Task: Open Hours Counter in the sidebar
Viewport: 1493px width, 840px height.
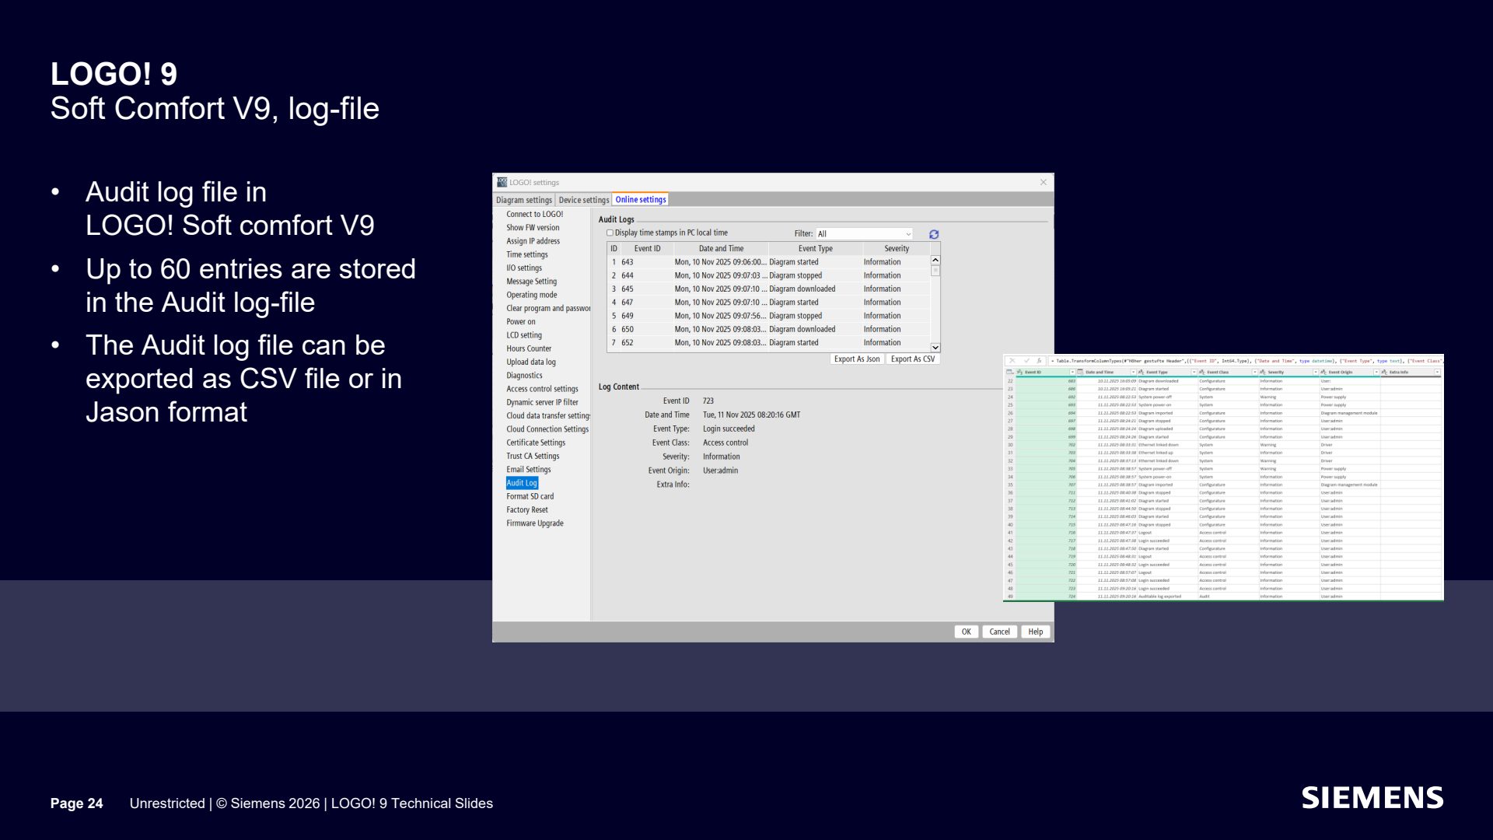Action: click(x=529, y=348)
